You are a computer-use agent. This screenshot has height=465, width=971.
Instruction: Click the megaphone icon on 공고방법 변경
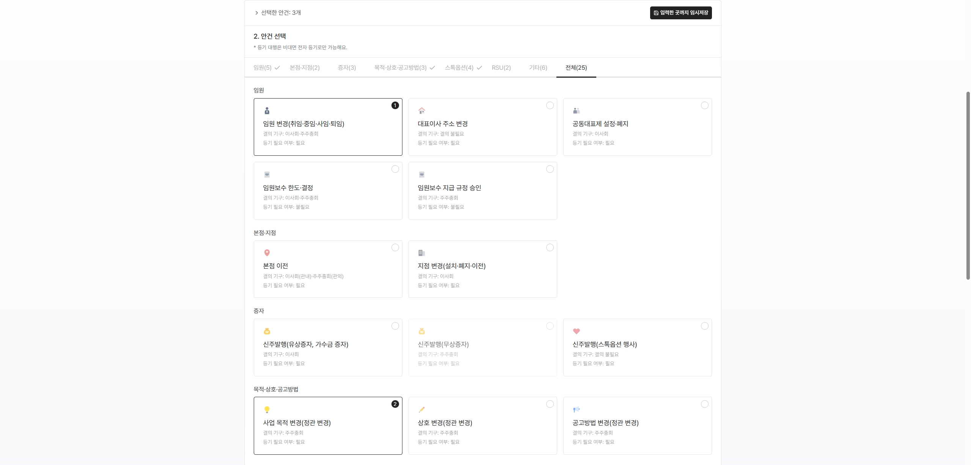[577, 409]
